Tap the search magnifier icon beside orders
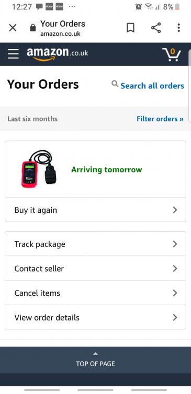191x394 pixels. [115, 84]
